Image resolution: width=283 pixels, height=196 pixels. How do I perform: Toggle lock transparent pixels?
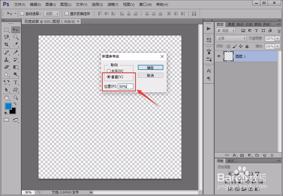pyautogui.click(x=228, y=47)
